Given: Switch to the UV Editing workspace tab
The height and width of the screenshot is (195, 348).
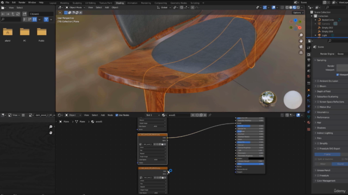Looking at the screenshot, I should pos(90,3).
